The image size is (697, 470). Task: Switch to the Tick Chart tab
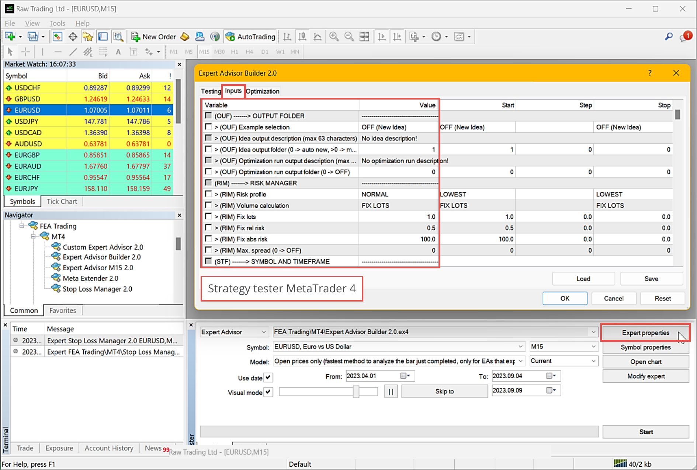(x=62, y=201)
